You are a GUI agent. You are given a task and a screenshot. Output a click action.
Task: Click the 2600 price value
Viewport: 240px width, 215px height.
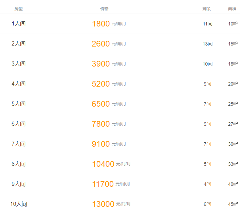coord(101,44)
